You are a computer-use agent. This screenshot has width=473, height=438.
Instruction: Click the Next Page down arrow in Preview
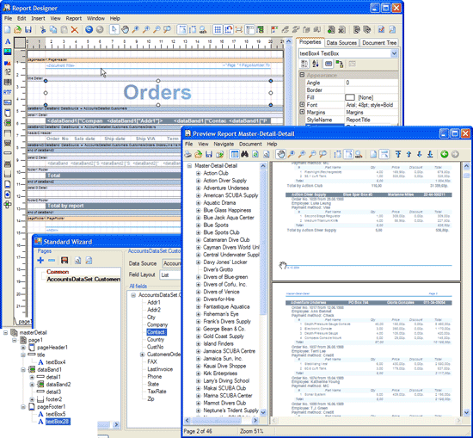click(x=420, y=154)
